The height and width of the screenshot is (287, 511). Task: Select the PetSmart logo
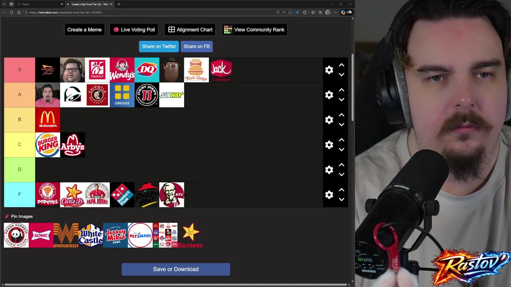pyautogui.click(x=140, y=235)
